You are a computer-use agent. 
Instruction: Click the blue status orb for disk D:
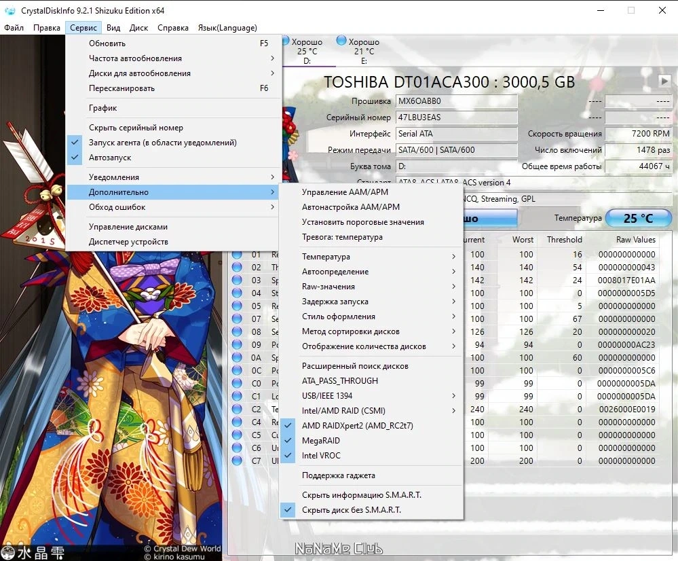(285, 41)
